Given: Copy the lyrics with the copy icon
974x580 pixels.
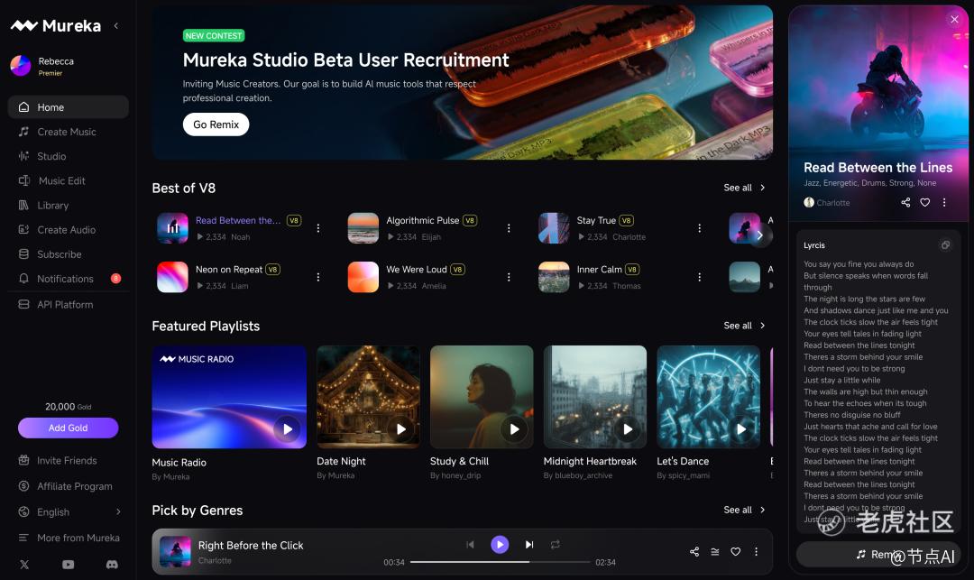Looking at the screenshot, I should 945,245.
